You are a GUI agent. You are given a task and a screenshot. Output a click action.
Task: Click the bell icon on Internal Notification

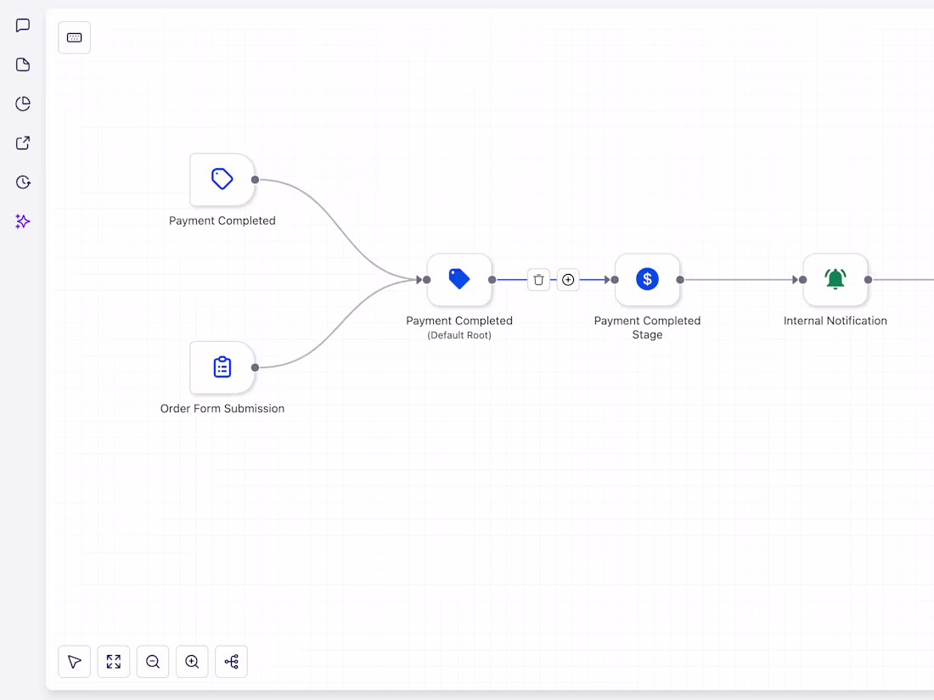tap(836, 279)
